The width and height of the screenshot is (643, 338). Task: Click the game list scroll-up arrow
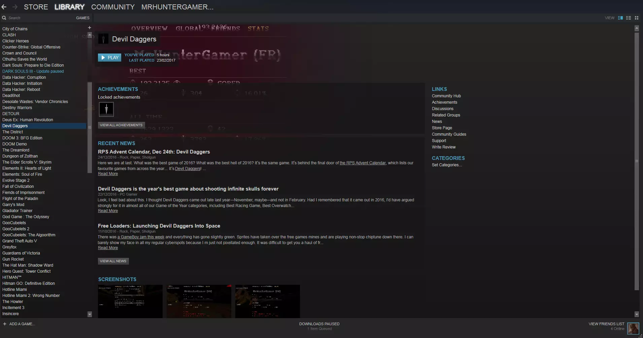90,35
